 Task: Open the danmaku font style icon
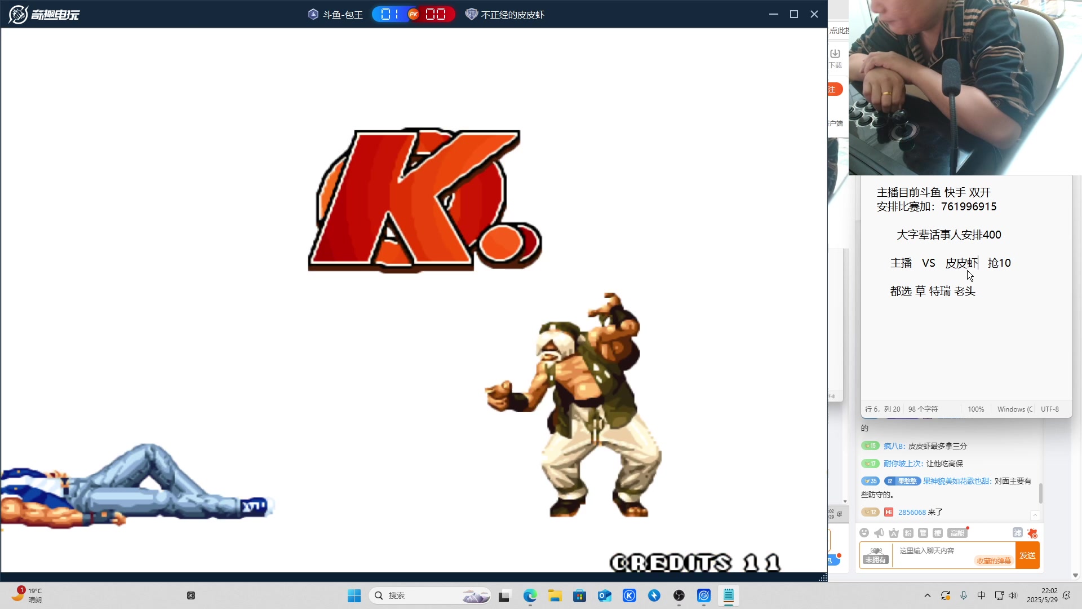[894, 533]
